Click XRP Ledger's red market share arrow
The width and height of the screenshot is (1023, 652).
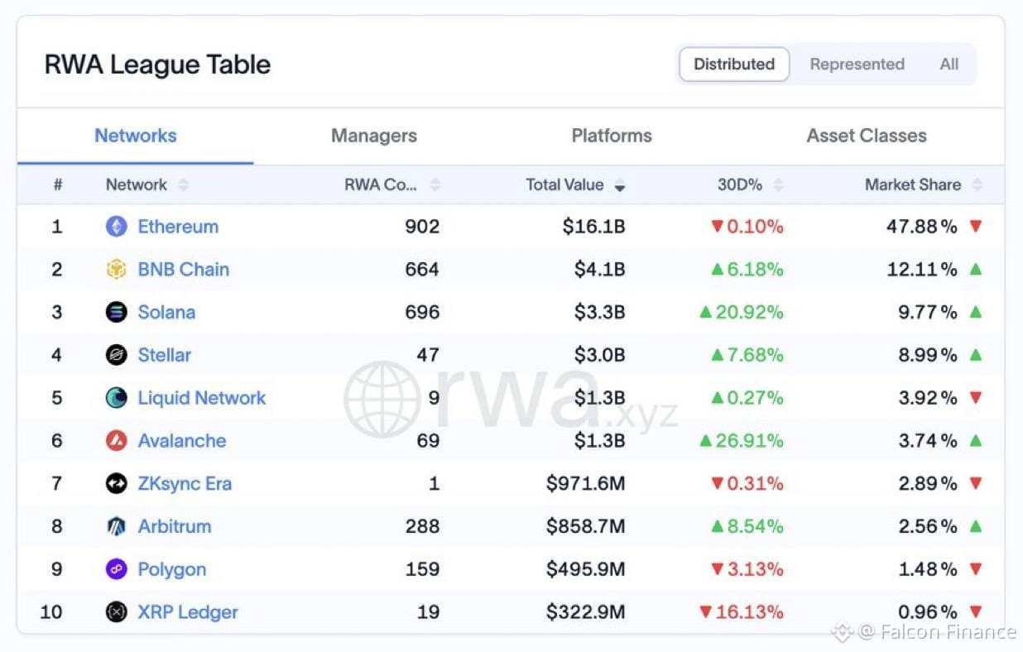tap(976, 612)
